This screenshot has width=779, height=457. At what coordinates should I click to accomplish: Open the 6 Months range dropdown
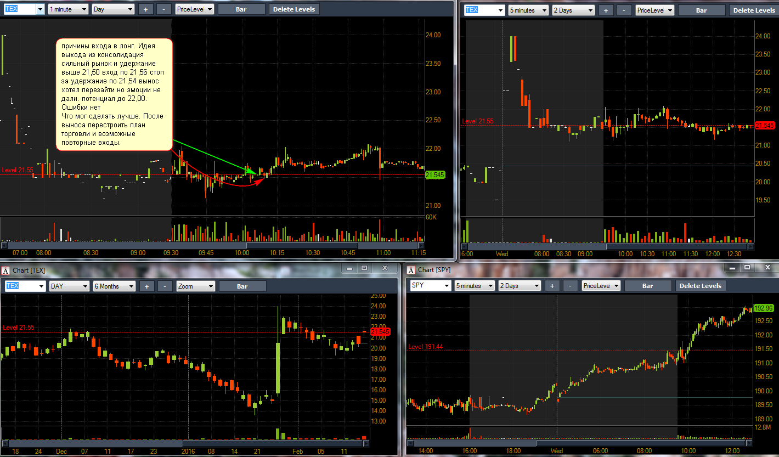pos(114,286)
